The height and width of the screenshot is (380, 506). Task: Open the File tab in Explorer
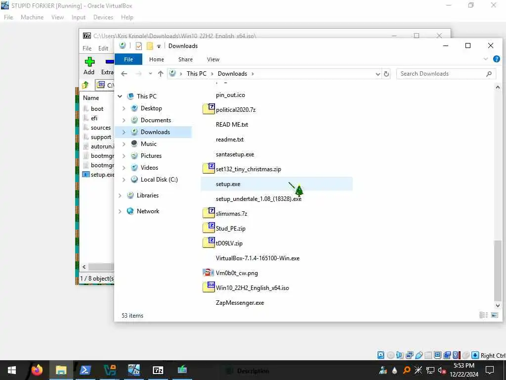pos(128,59)
